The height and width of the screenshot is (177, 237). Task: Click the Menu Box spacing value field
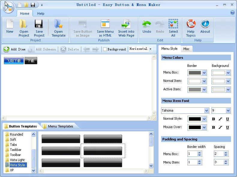219,154
